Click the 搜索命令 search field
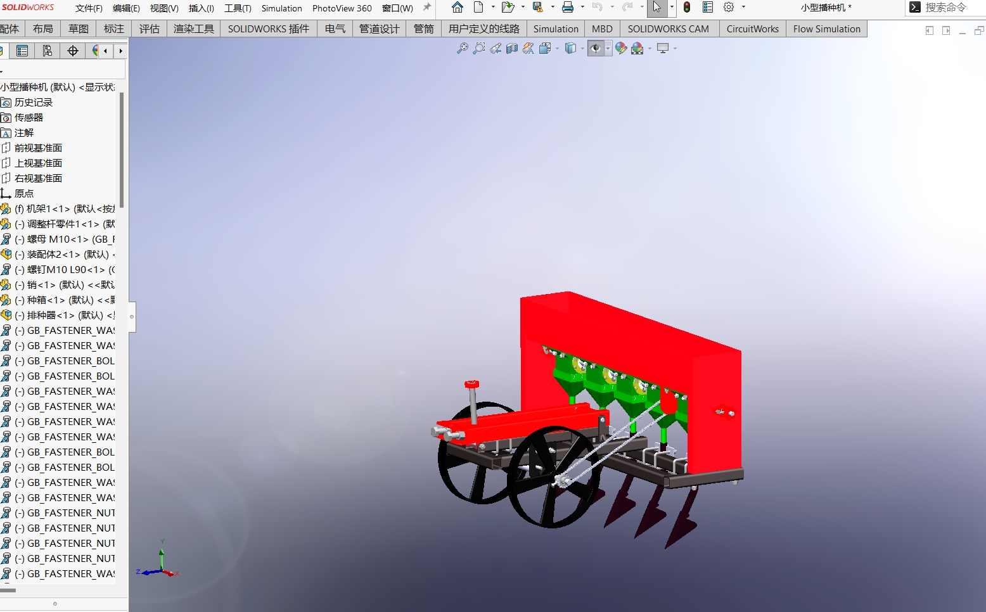Image resolution: width=986 pixels, height=612 pixels. (x=944, y=8)
